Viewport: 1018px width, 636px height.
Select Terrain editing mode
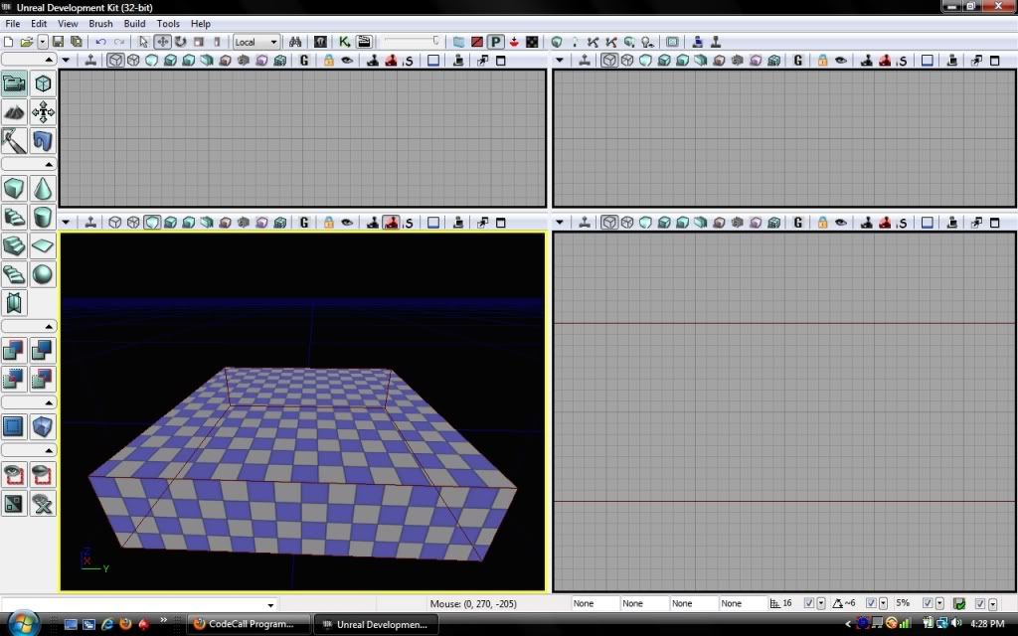tap(14, 112)
